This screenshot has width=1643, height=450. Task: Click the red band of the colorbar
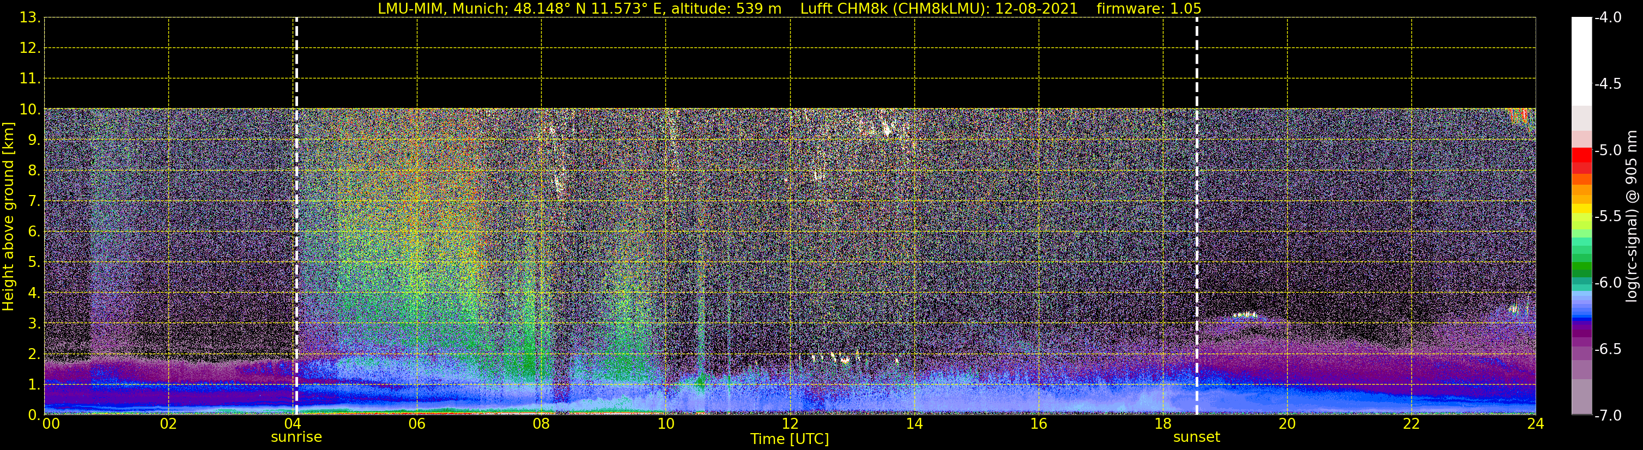coord(1582,155)
